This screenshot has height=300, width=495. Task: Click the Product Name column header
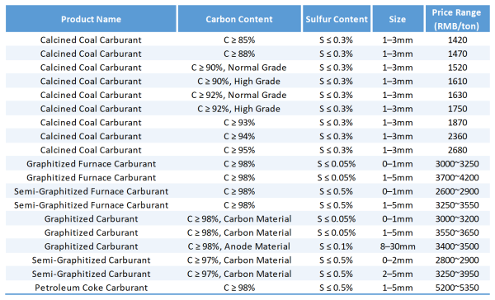(91, 19)
